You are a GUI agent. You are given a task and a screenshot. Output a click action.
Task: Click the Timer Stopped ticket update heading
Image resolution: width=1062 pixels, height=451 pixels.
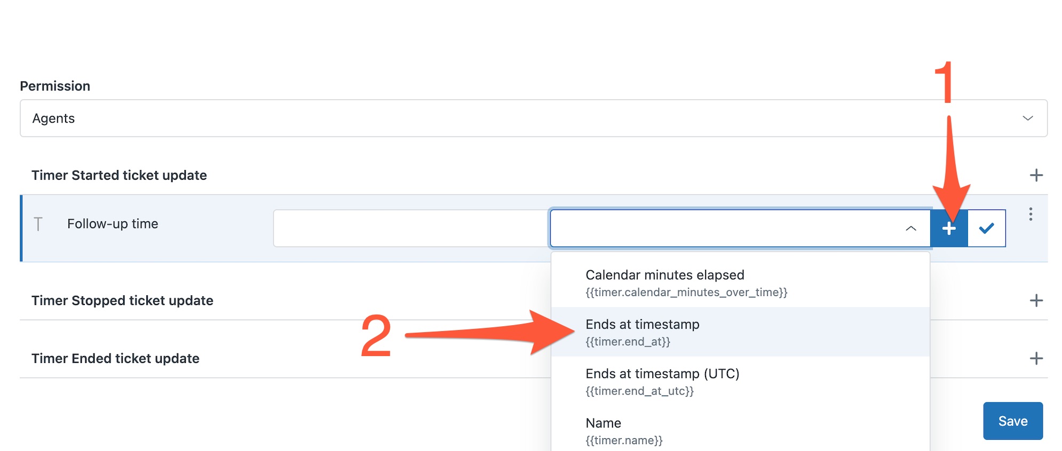[122, 301]
